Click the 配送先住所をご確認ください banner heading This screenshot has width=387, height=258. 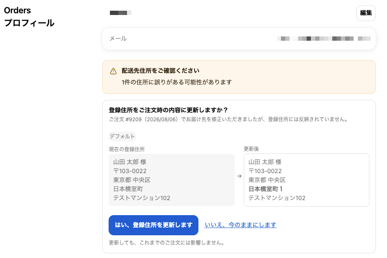click(160, 71)
